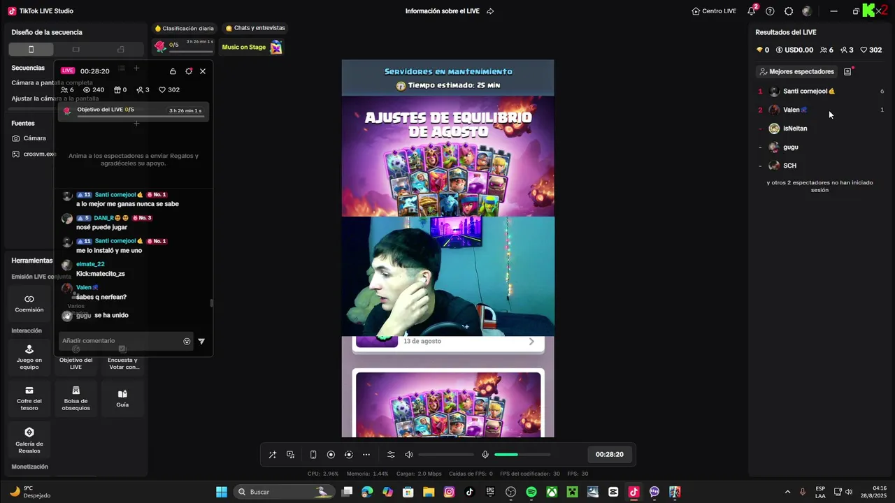
Task: Click elmate_22 username in chat
Action: 90,264
